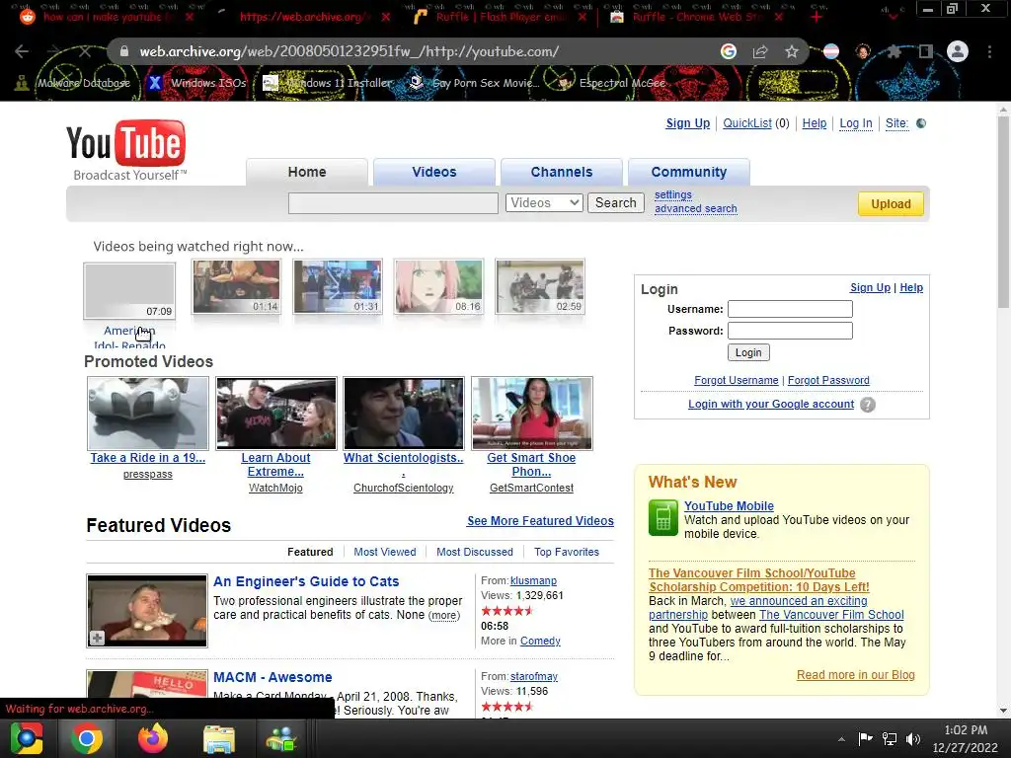Image resolution: width=1011 pixels, height=758 pixels.
Task: Close the Reddit 'how can I make youtube' tab
Action: pyautogui.click(x=189, y=17)
